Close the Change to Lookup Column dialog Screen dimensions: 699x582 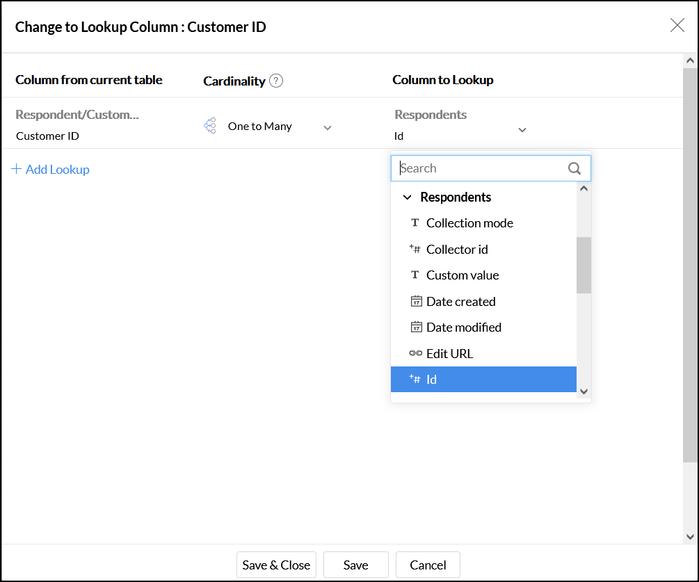677,26
